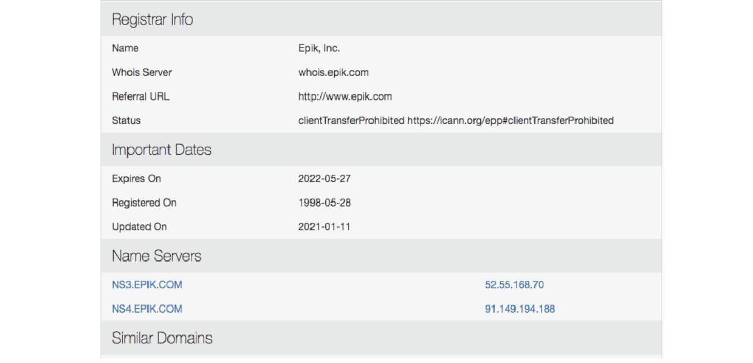Click the Registered On label
Screen dimensions: 753x363
(x=144, y=203)
